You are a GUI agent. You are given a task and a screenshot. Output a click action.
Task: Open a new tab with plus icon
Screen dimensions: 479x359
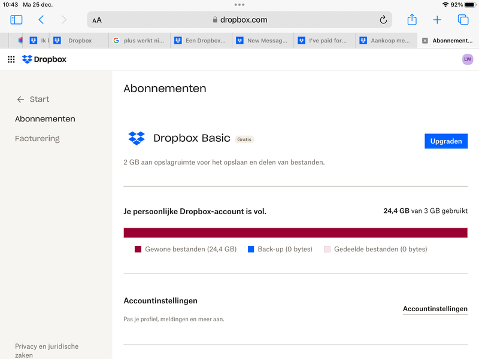click(x=437, y=20)
